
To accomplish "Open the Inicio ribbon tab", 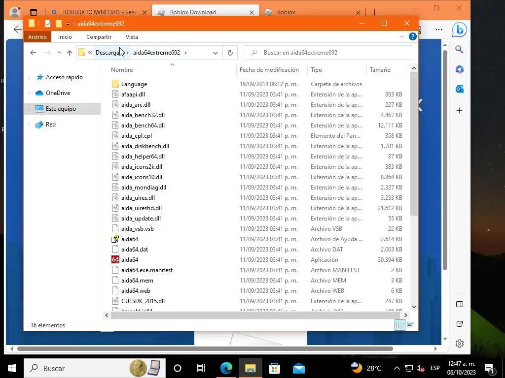I will pyautogui.click(x=65, y=36).
